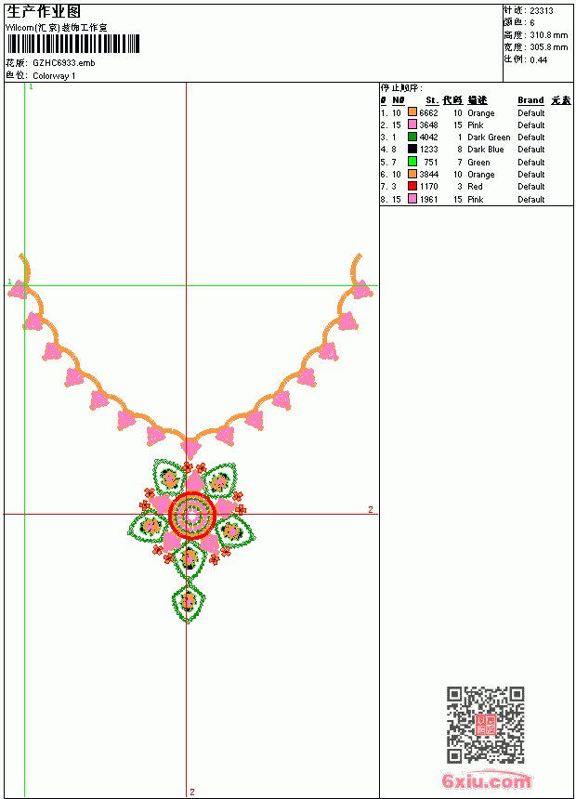Click the pink bead at the necklace center
This screenshot has width=576, height=799.
coord(190,449)
